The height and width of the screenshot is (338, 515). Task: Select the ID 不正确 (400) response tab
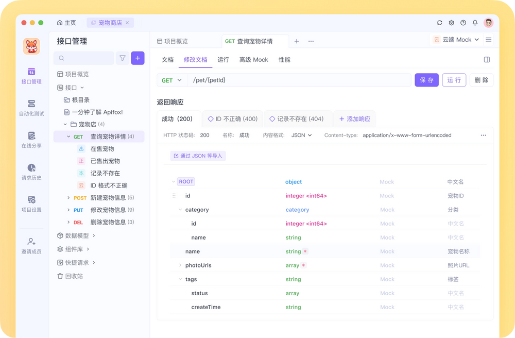[232, 118]
